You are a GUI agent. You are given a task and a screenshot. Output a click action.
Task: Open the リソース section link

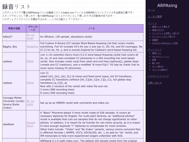pyautogui.click(x=152, y=23)
